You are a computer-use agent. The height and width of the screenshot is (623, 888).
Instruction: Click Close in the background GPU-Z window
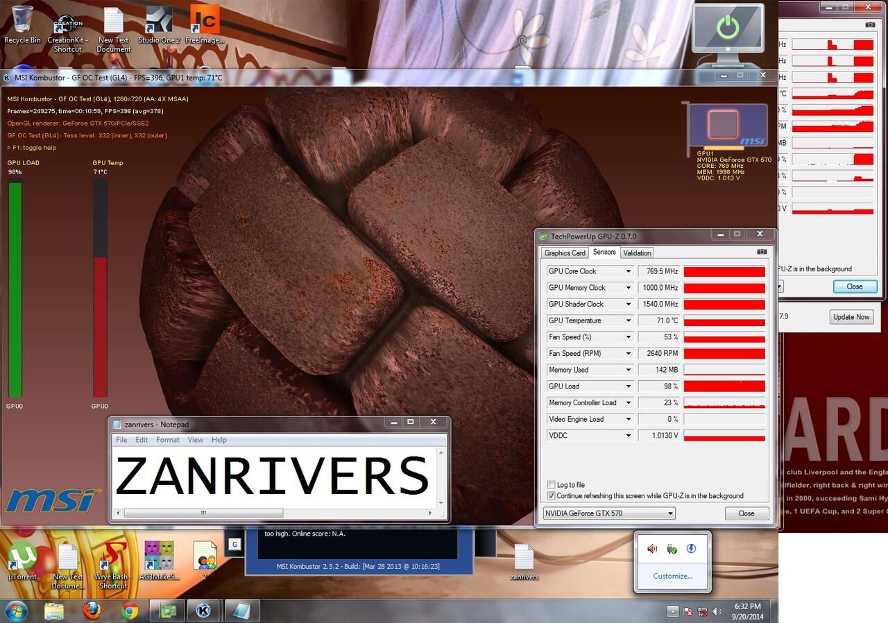pos(855,287)
